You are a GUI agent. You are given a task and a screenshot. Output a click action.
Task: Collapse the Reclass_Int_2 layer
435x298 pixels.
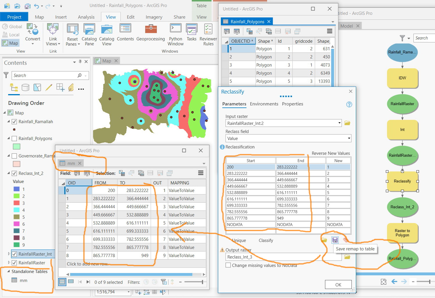coord(9,173)
